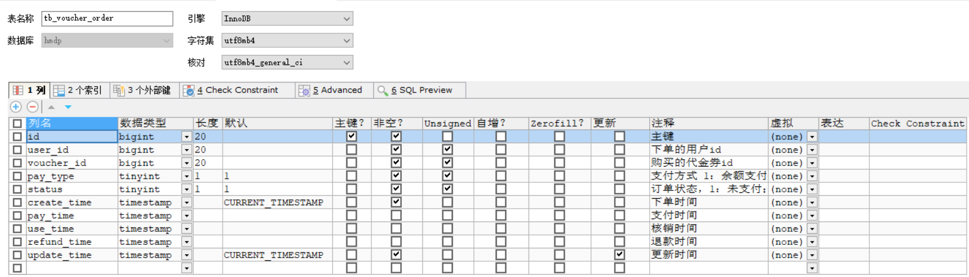The width and height of the screenshot is (969, 277).
Task: Click the 注释 column header
Action: pos(709,123)
